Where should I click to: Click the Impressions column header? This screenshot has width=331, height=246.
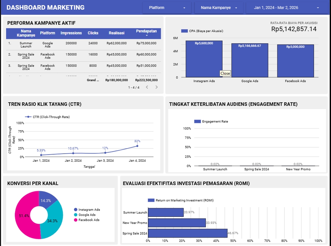point(71,33)
